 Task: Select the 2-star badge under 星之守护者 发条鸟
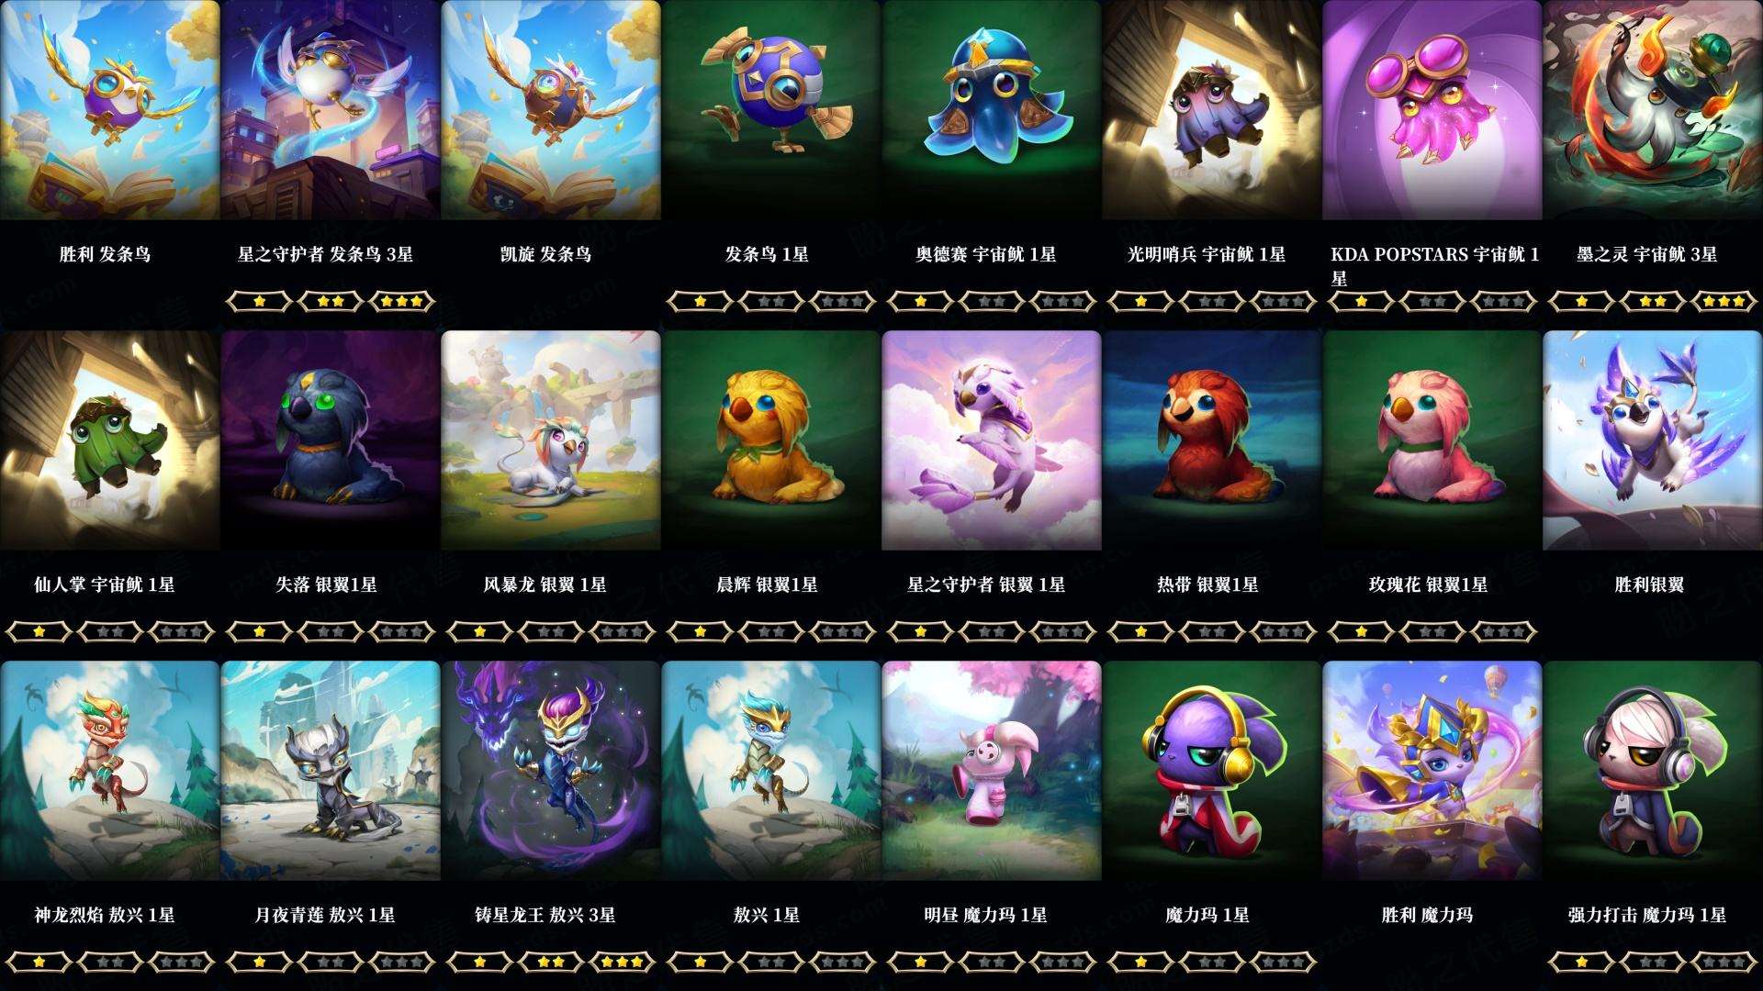(x=331, y=301)
